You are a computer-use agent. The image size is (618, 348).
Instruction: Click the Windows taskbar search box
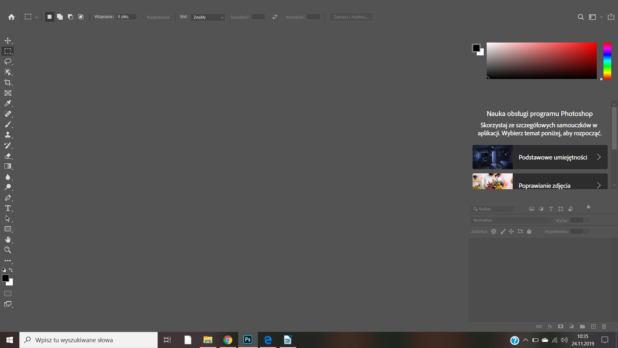pyautogui.click(x=89, y=340)
